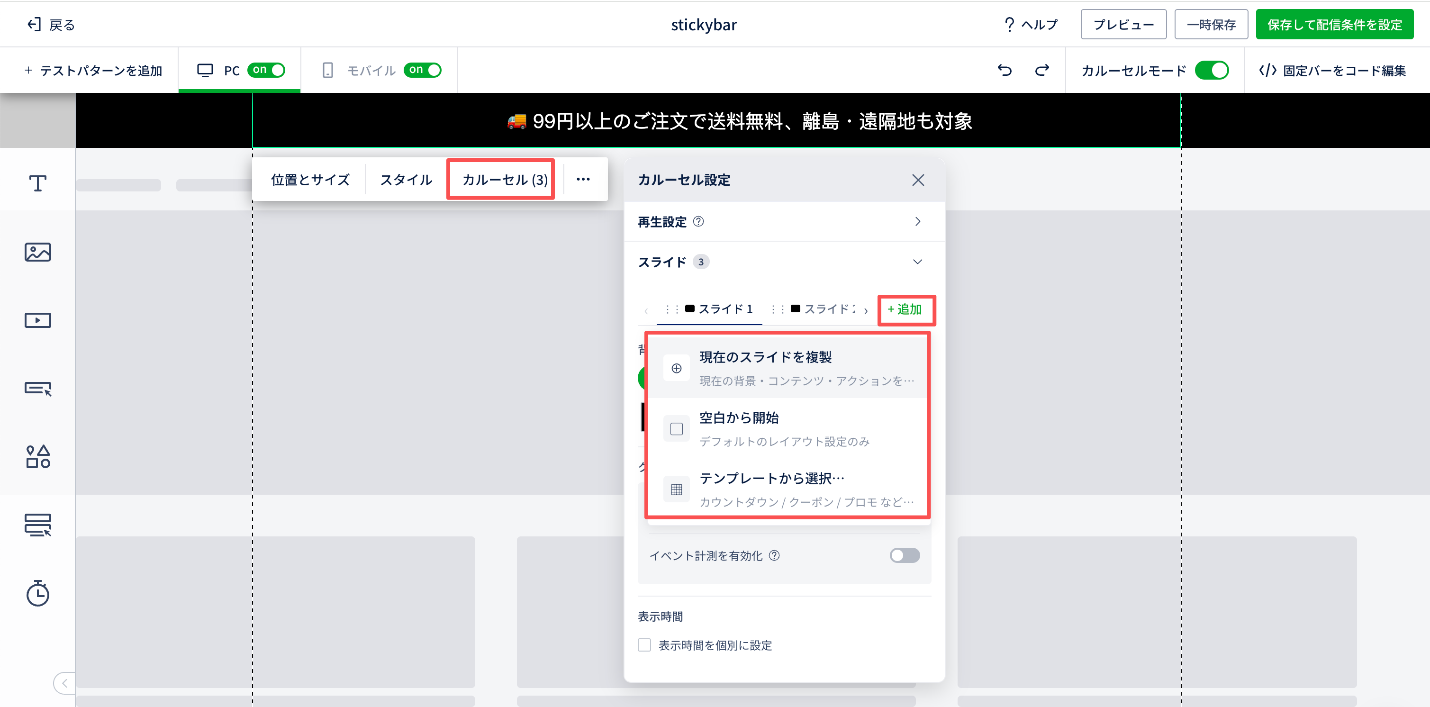Click the プレビュー button
Screen dimensions: 1430x707
click(x=1123, y=25)
